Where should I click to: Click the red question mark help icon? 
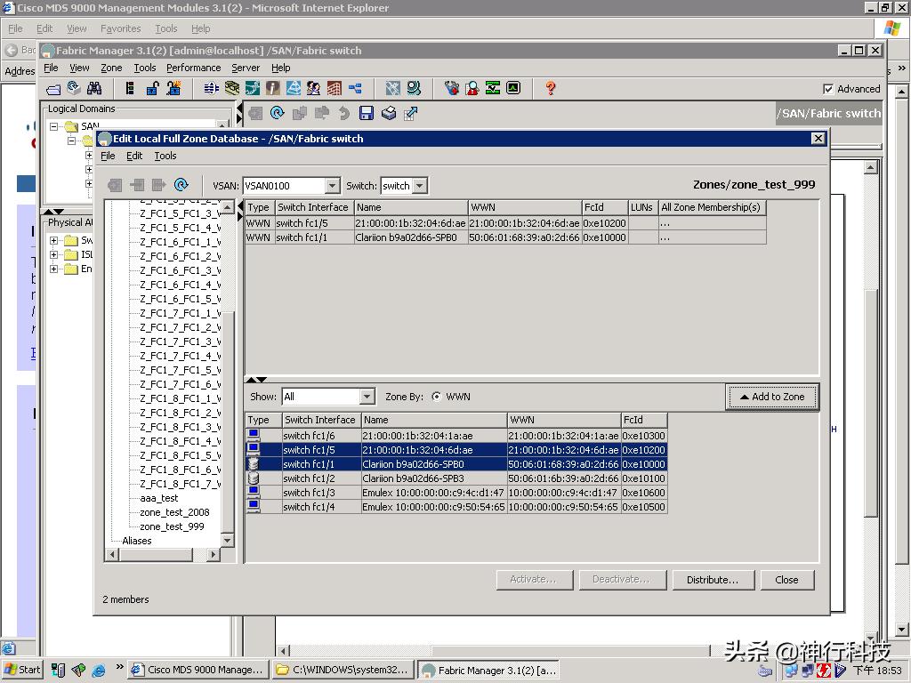click(550, 88)
